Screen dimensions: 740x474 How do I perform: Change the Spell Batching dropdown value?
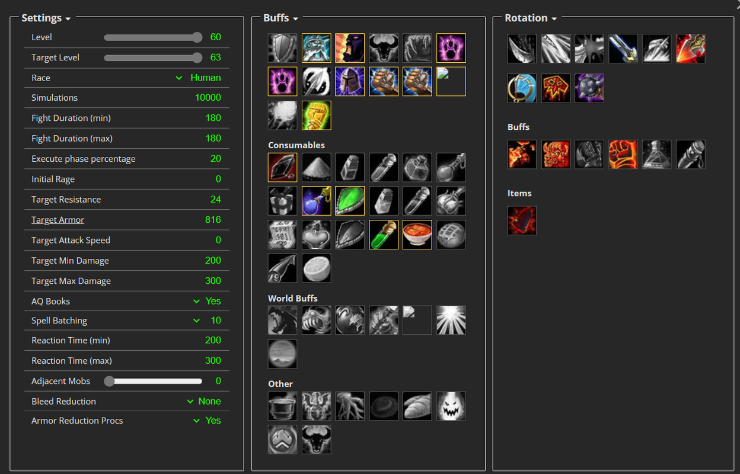click(x=206, y=321)
